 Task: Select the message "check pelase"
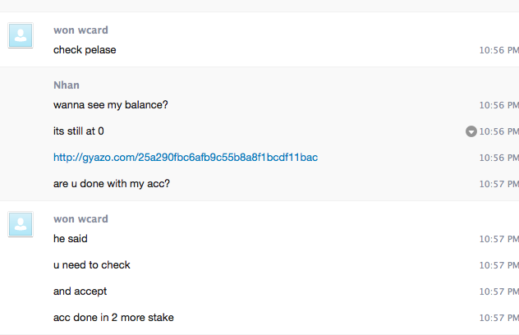tap(85, 50)
